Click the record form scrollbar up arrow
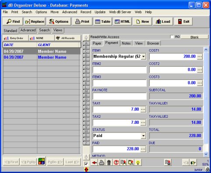Image resolution: width=211 pixels, height=173 pixels. click(x=206, y=50)
